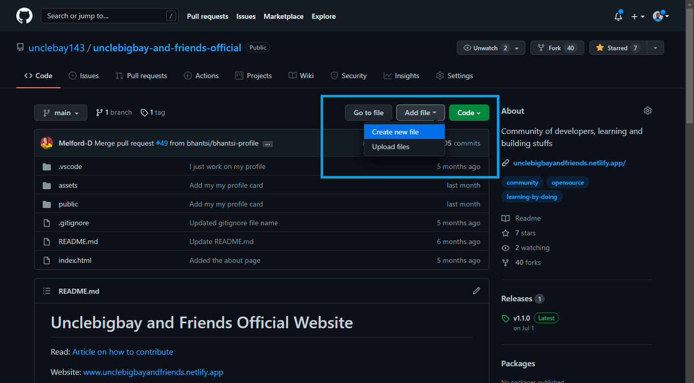This screenshot has height=383, width=694.
Task: Open the unclebigbay-and-friends-official repository link
Action: click(x=167, y=48)
